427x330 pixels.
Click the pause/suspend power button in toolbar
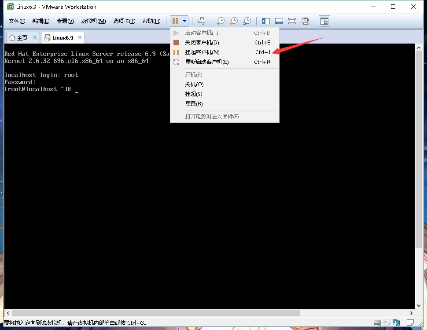point(176,21)
